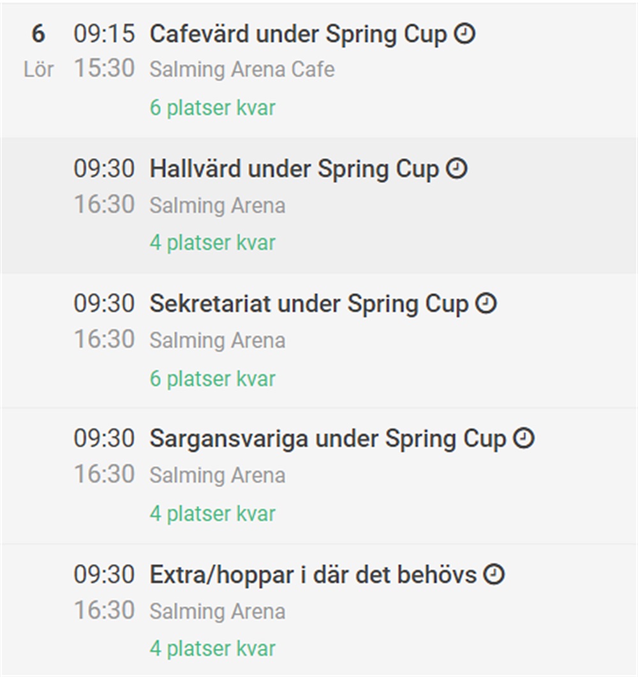Viewport: 638px width, 677px height.
Task: Click 09:15 start time of Cafevärd
Action: pos(104,34)
